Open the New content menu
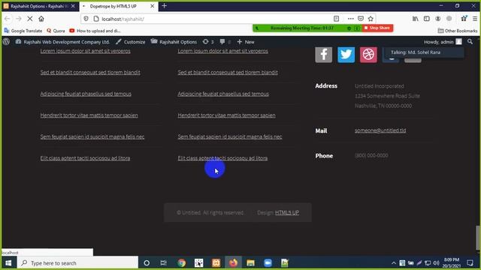Image resolution: width=481 pixels, height=270 pixels. point(246,42)
